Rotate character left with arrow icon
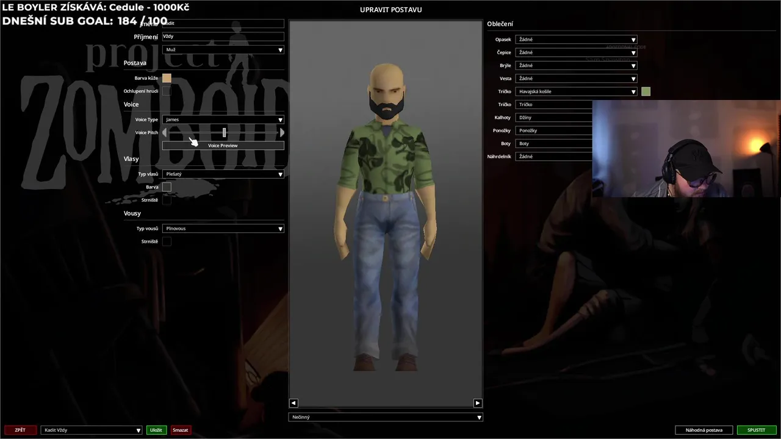The image size is (781, 439). click(293, 403)
